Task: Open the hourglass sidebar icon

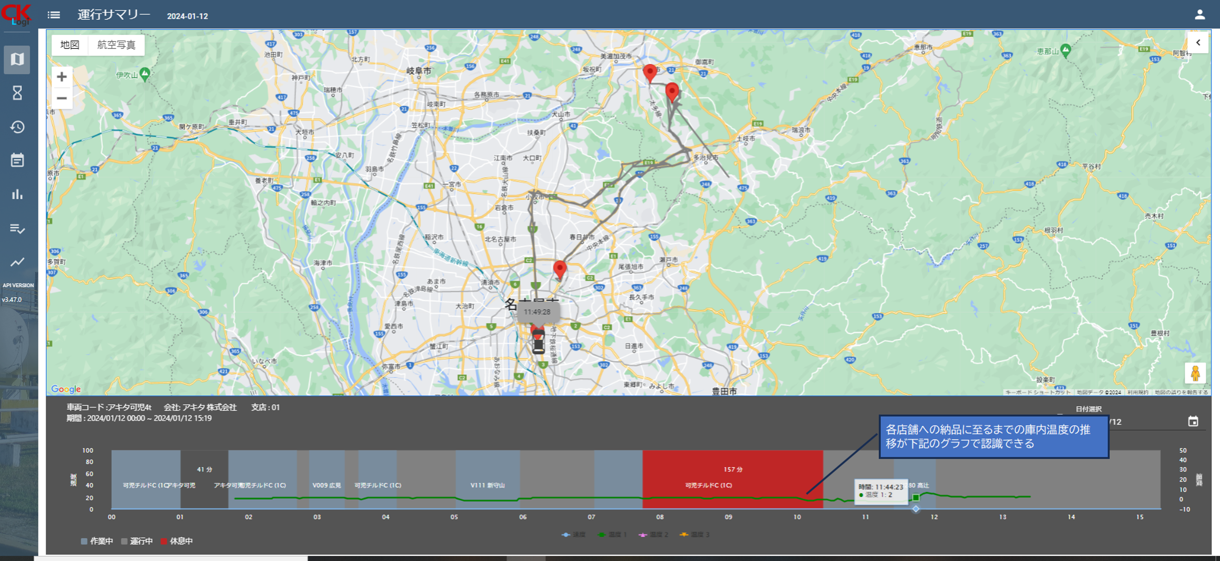Action: [17, 93]
